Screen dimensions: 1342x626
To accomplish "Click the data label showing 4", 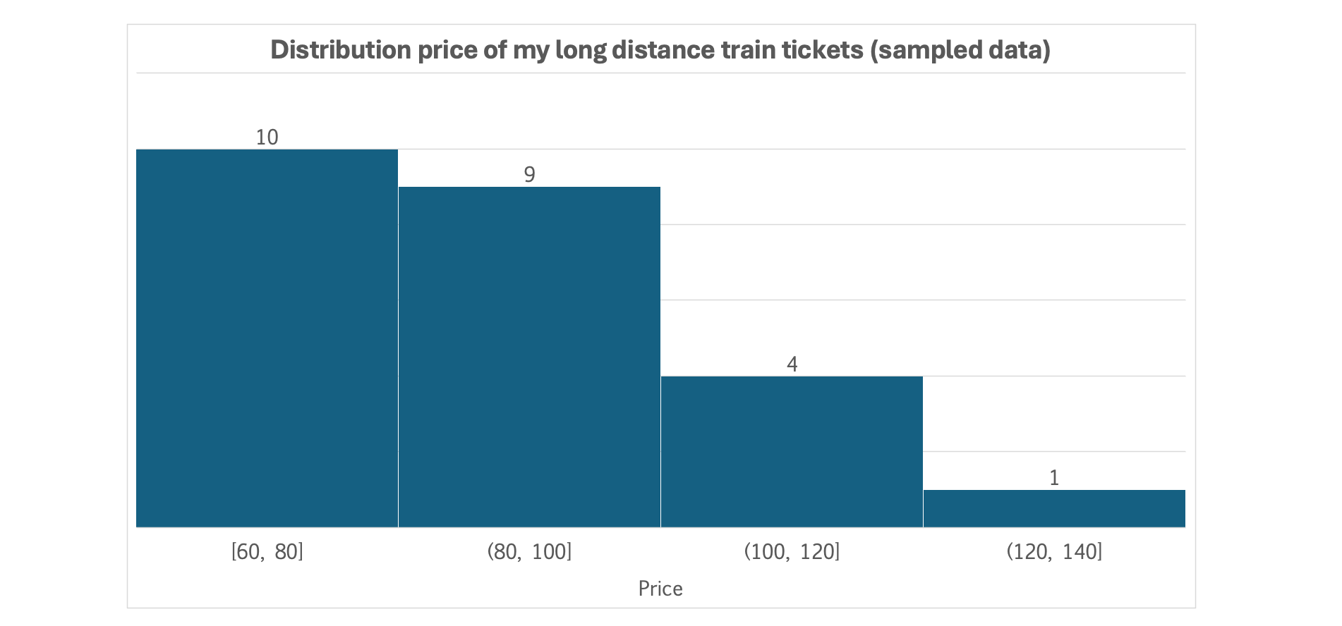I will (x=792, y=364).
